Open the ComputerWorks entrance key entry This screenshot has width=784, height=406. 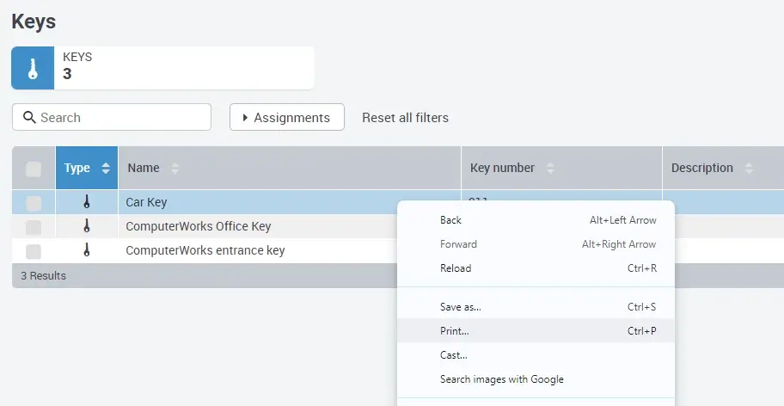tap(205, 250)
